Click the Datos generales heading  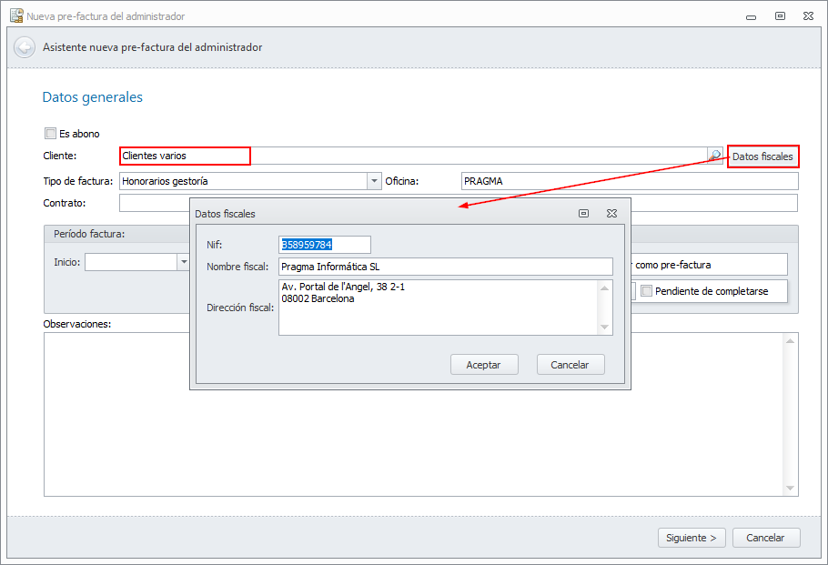click(x=93, y=97)
